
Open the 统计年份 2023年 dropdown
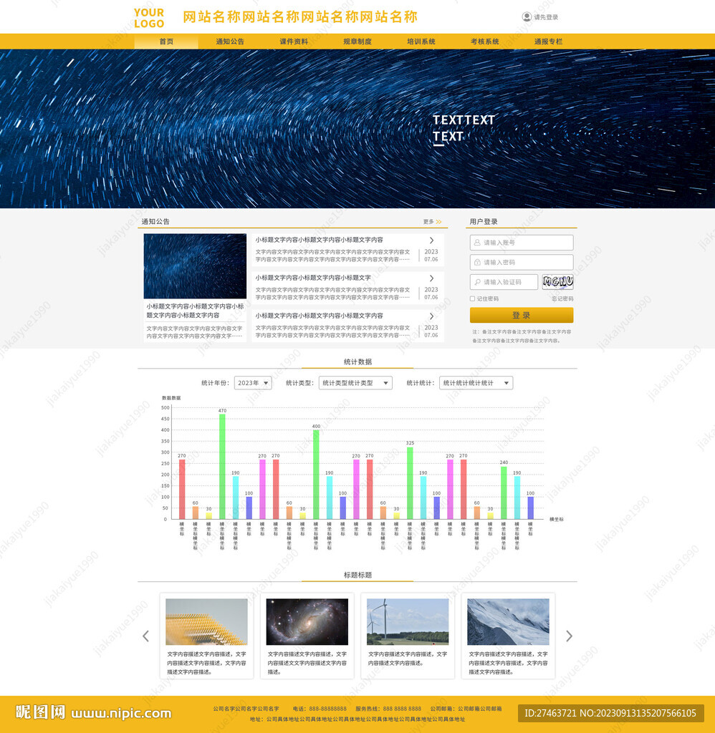253,383
